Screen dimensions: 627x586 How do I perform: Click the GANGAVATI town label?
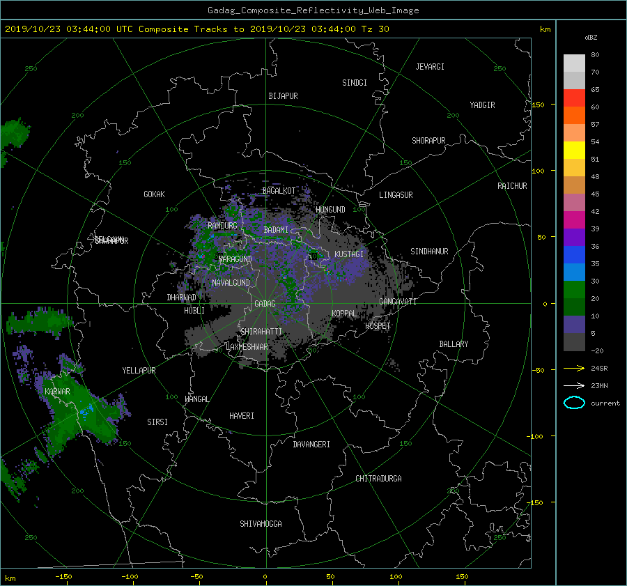point(398,302)
